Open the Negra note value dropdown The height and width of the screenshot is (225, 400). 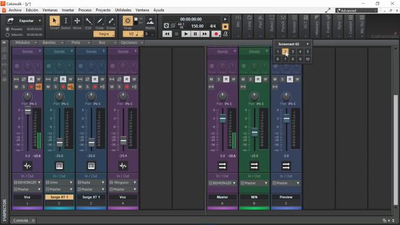[x=104, y=34]
